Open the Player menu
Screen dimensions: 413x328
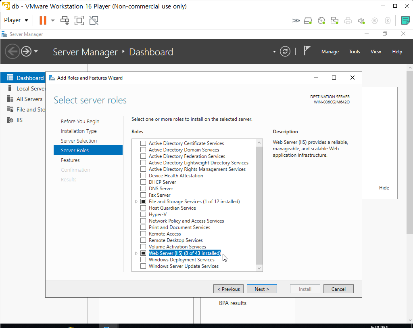click(16, 20)
